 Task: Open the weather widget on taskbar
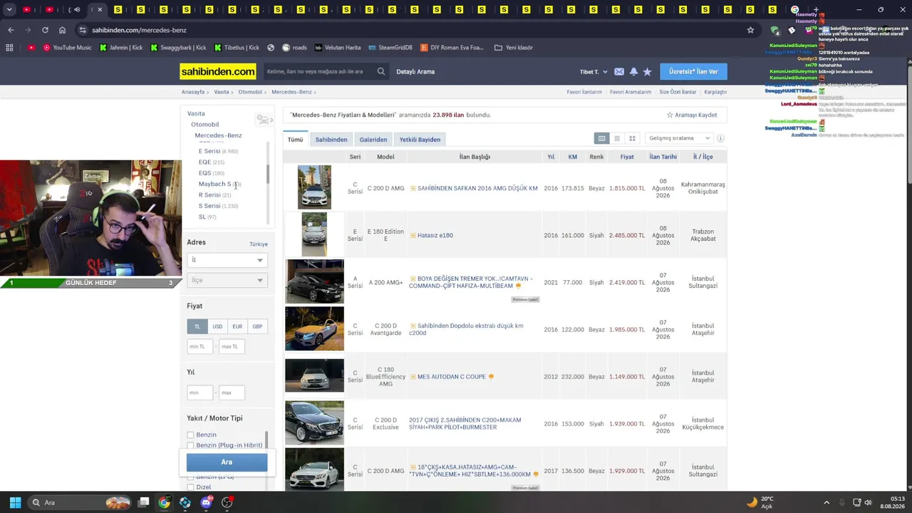pos(760,502)
